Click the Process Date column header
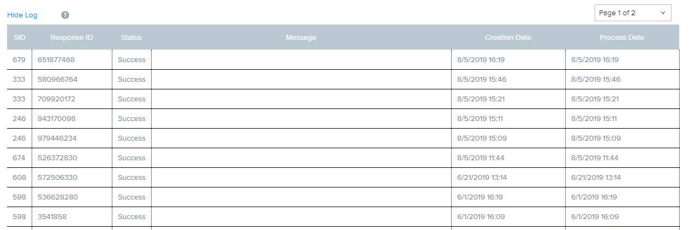The width and height of the screenshot is (689, 230). pos(622,38)
